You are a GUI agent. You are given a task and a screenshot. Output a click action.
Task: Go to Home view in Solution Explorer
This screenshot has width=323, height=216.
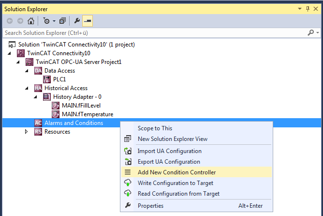point(31,21)
